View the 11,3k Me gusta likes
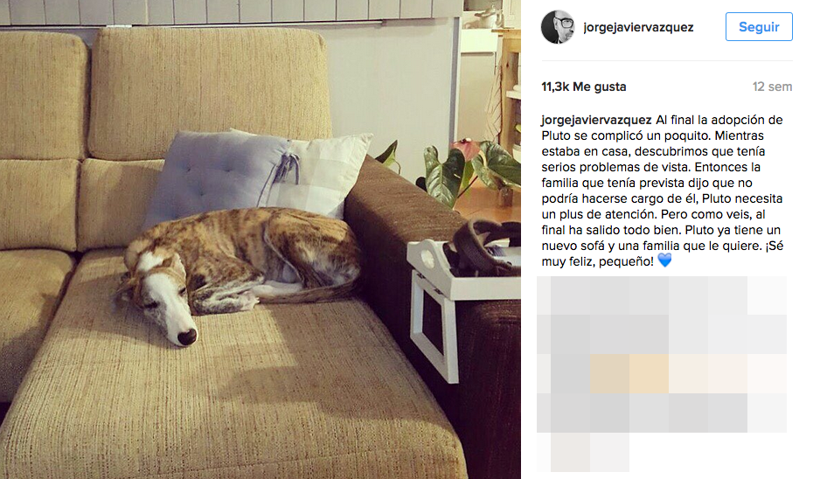This screenshot has width=813, height=479. pyautogui.click(x=584, y=87)
